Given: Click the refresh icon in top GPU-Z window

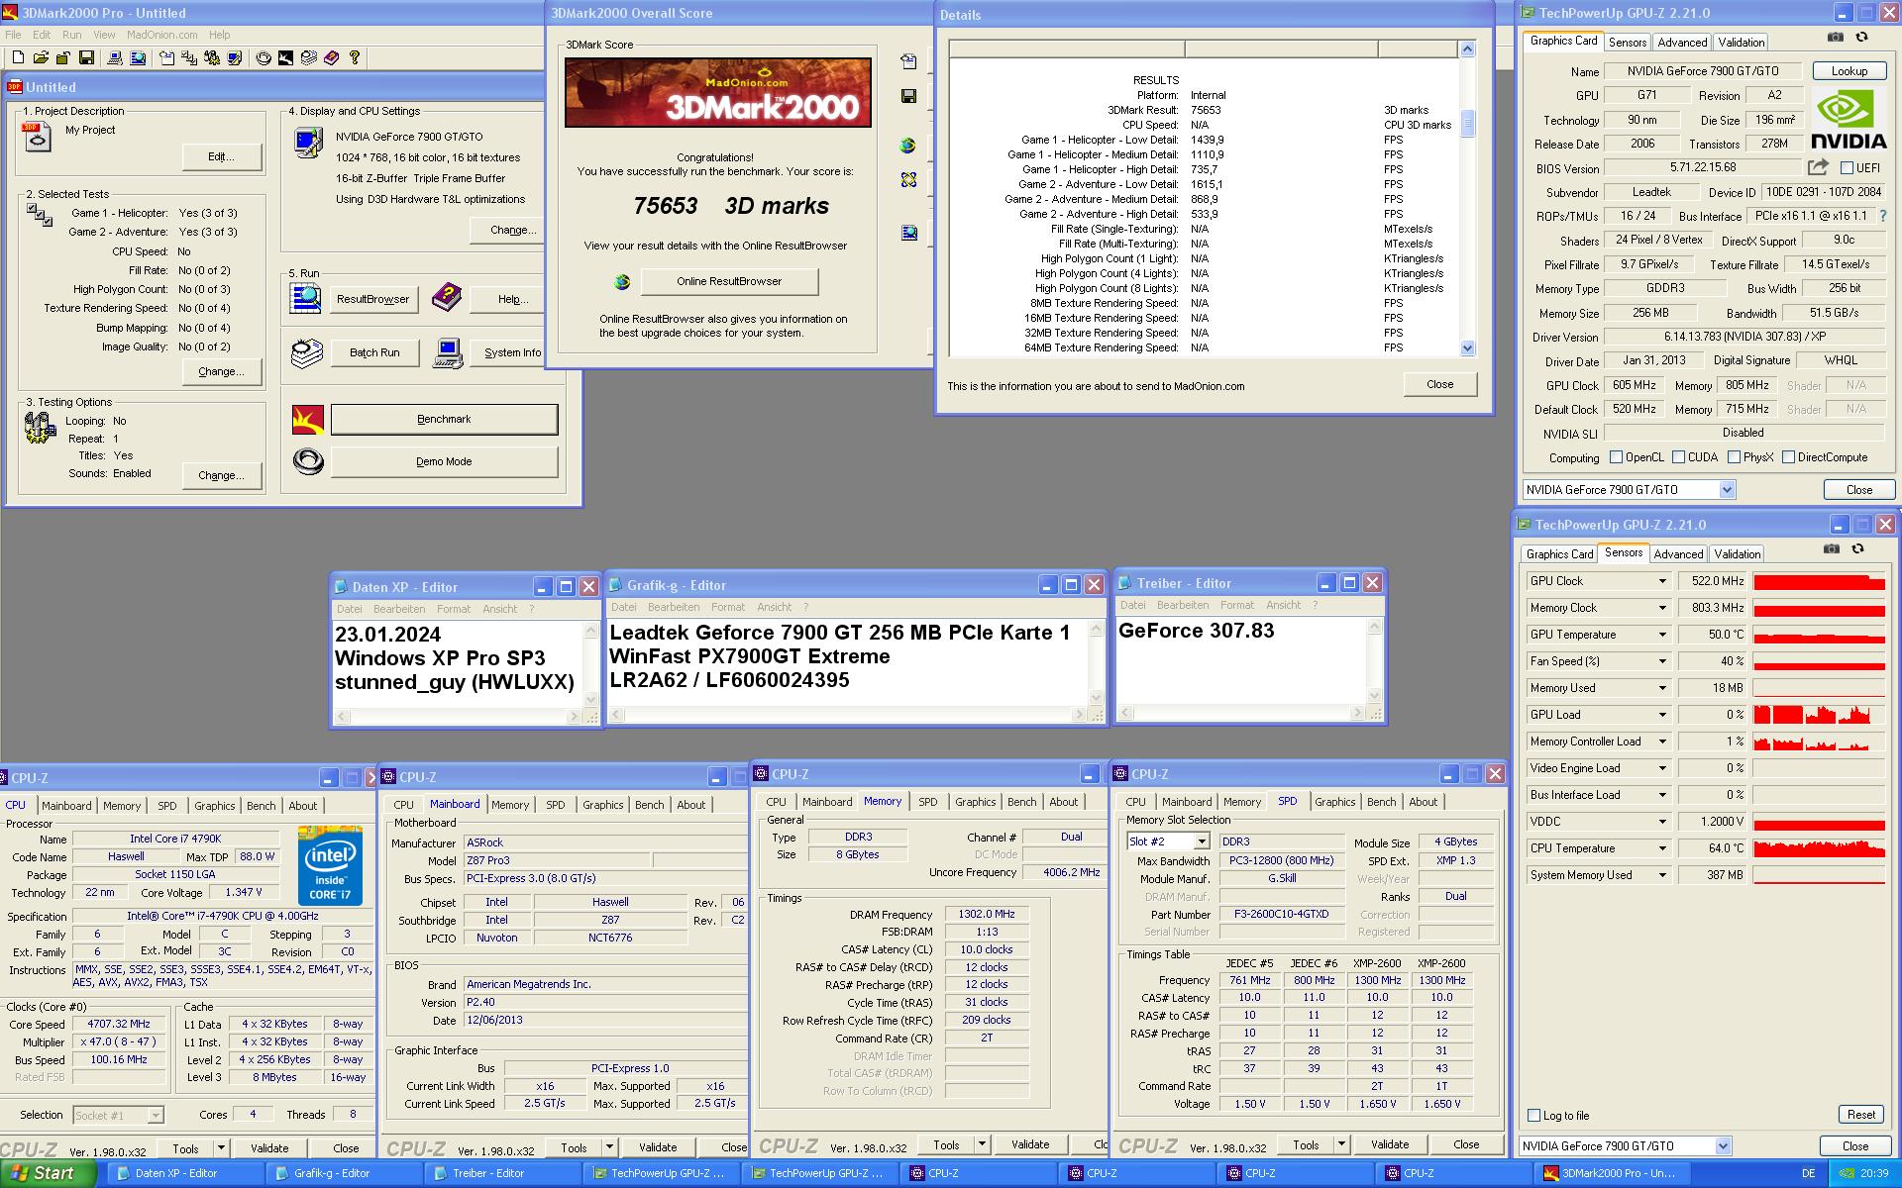Looking at the screenshot, I should point(1861,38).
